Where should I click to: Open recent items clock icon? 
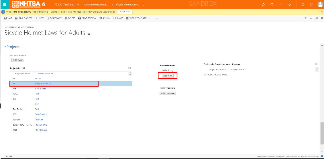tap(272, 5)
